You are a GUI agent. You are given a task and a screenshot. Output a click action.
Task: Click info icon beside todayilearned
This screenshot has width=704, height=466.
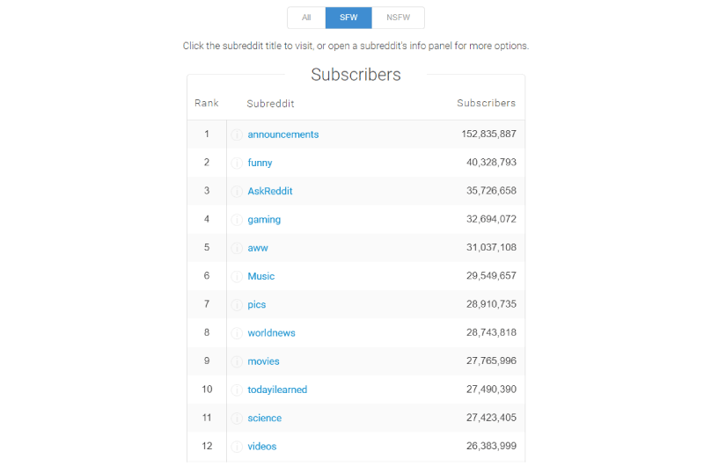[x=237, y=390]
